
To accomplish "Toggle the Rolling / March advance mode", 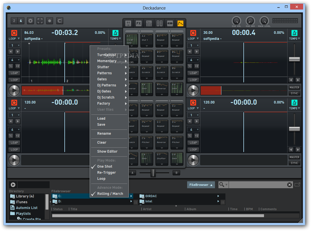I will 109,194.
